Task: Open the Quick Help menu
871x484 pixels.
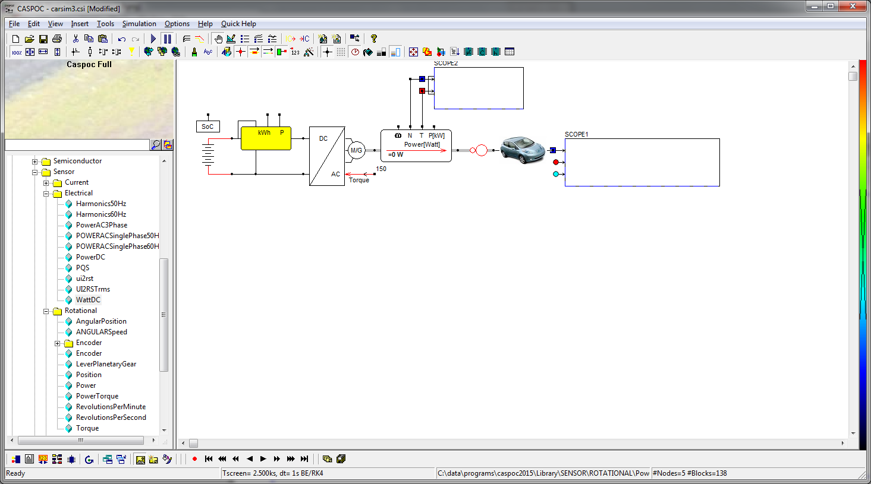Action: [x=238, y=24]
